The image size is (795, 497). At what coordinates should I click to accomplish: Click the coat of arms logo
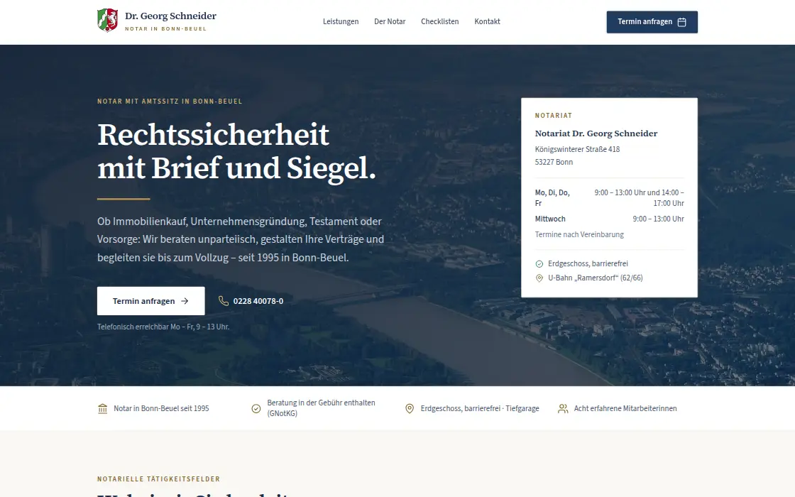coord(107,21)
